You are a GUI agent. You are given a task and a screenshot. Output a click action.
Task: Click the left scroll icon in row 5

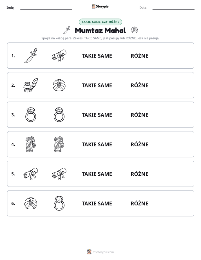pyautogui.click(x=31, y=174)
